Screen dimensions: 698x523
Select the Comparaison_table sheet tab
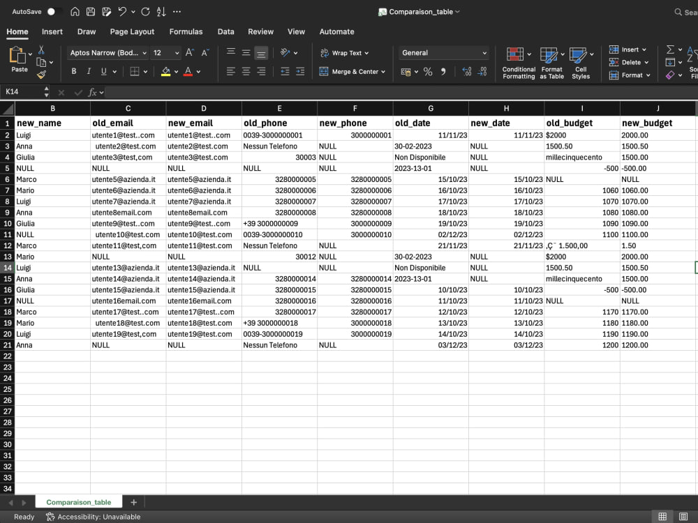[79, 502]
